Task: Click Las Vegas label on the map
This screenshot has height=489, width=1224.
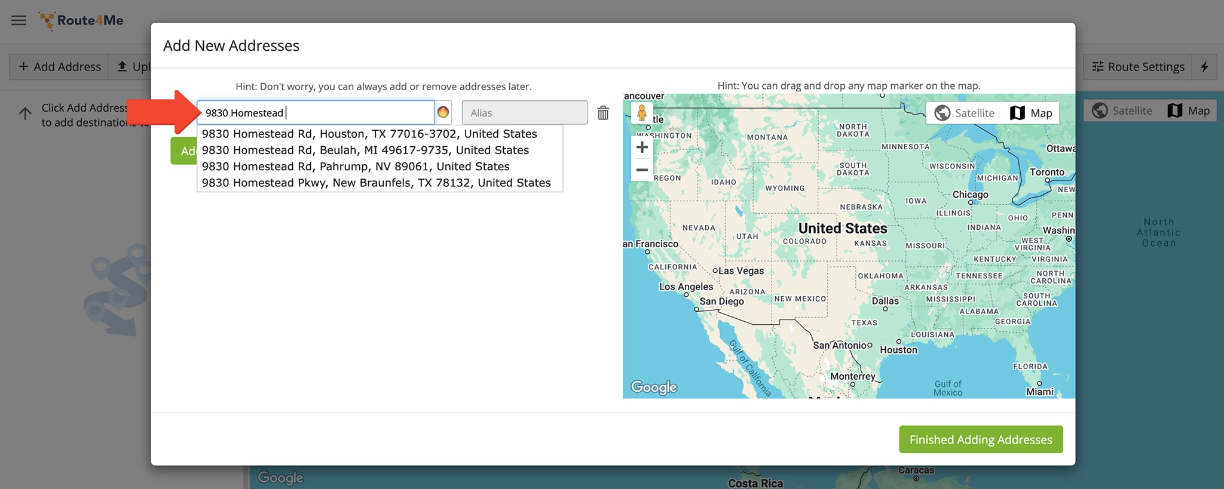Action: click(x=741, y=271)
